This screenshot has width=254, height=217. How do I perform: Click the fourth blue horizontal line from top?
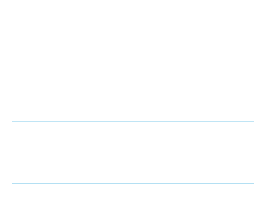click(x=132, y=183)
